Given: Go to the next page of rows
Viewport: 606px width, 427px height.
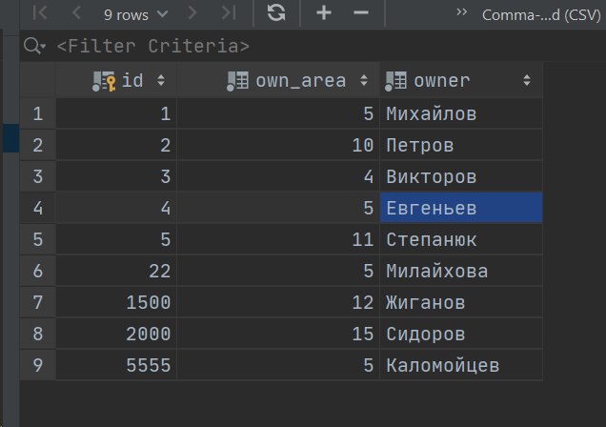Looking at the screenshot, I should (x=192, y=13).
